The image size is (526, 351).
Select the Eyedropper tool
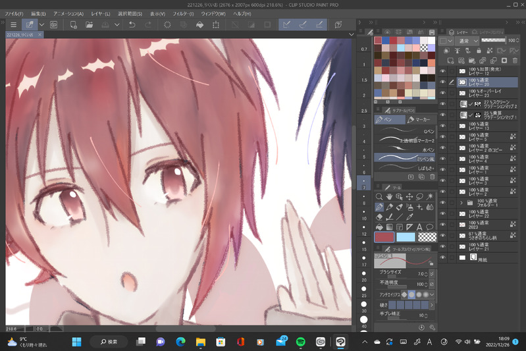(x=409, y=217)
